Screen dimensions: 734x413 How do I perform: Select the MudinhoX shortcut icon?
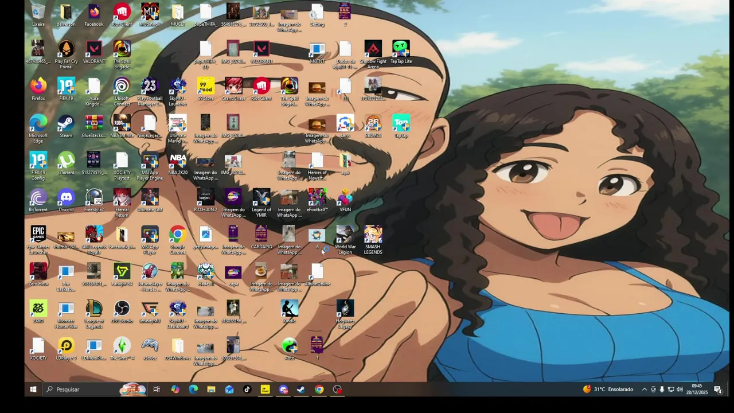[150, 15]
